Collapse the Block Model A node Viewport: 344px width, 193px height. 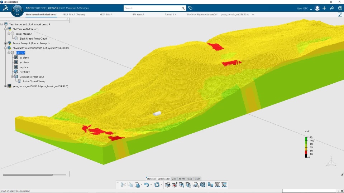click(x=9, y=34)
